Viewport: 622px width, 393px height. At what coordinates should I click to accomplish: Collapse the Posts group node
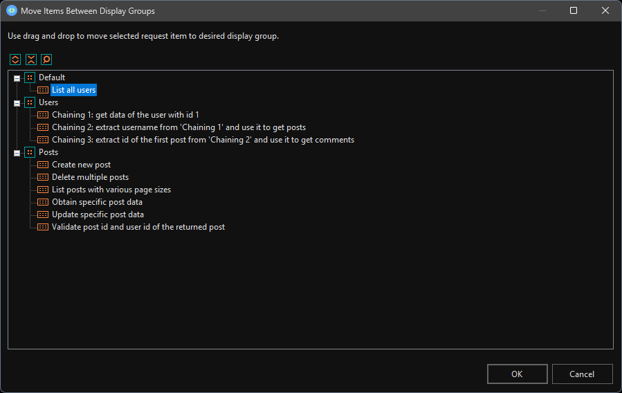(x=17, y=153)
